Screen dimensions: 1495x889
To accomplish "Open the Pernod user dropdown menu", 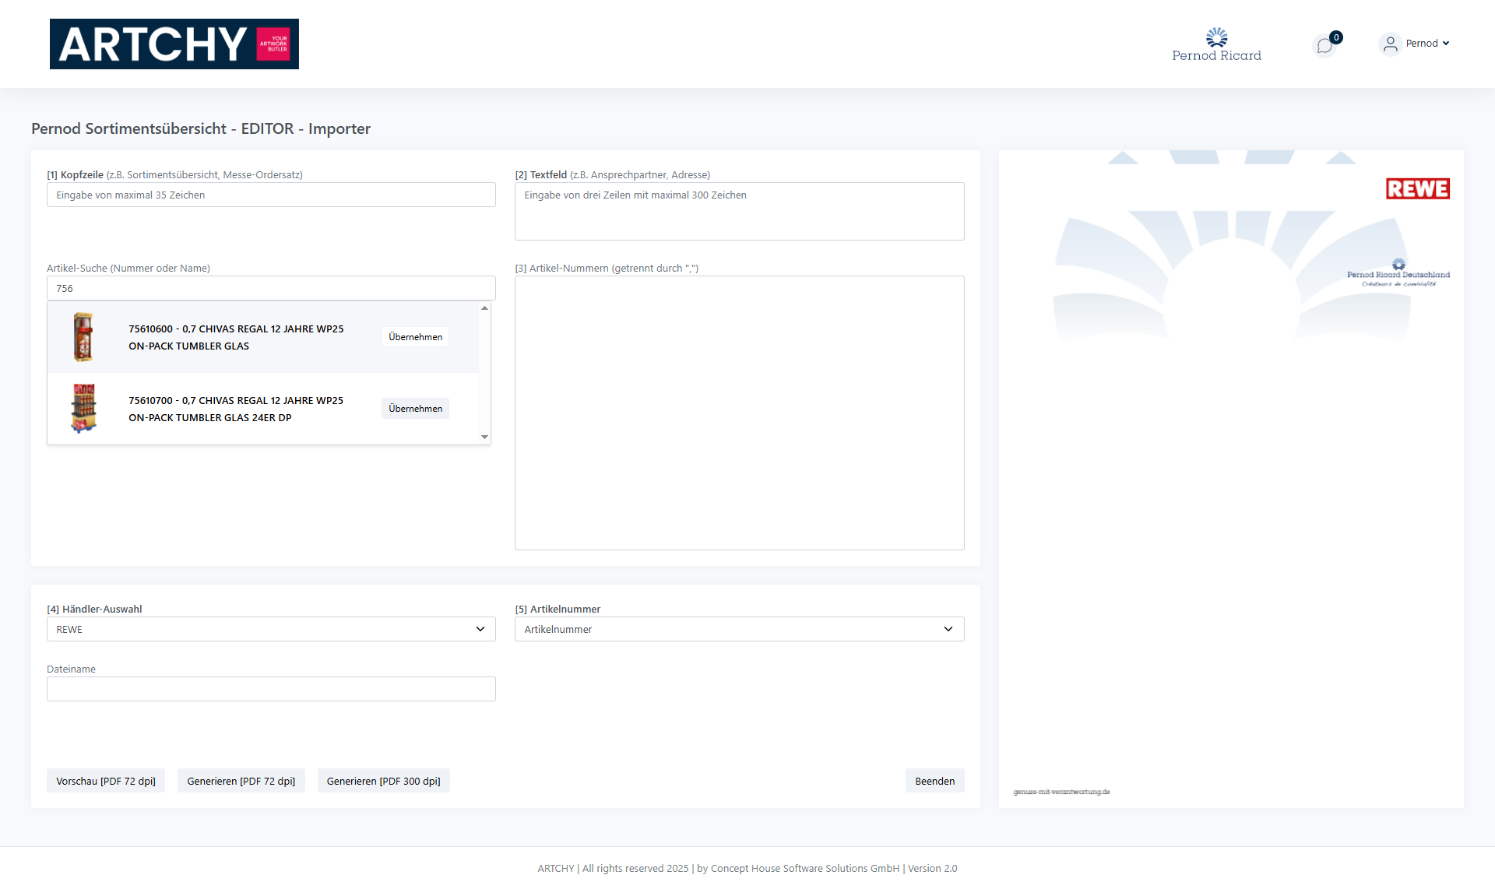I will [1427, 44].
